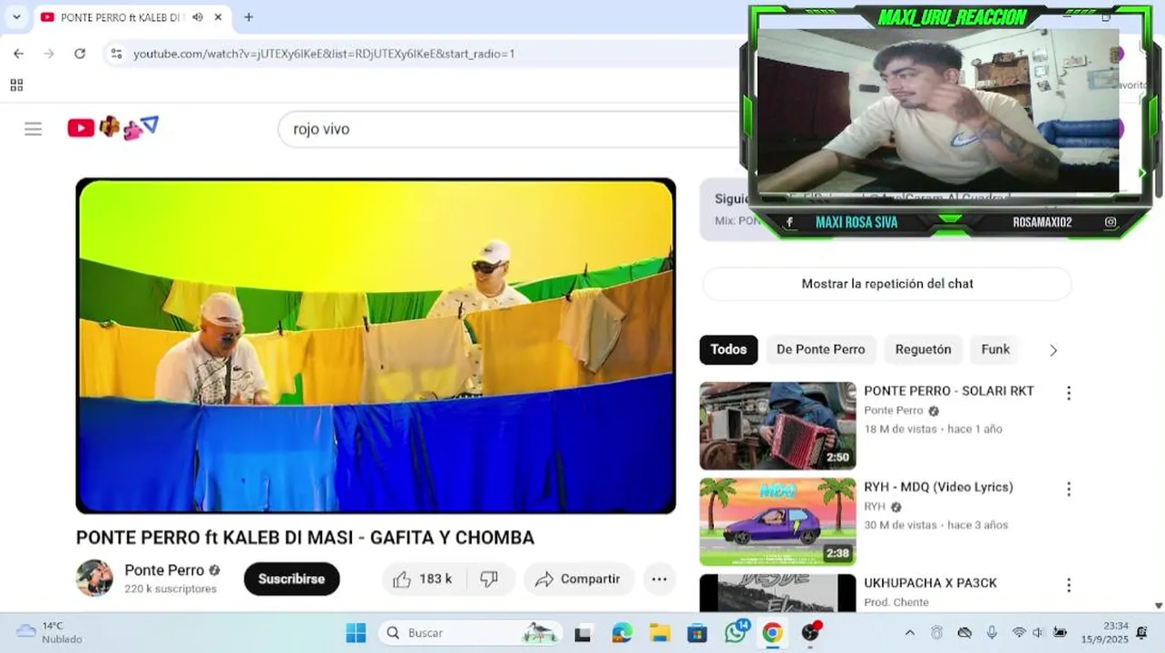
Task: Click the page vertical scrollbar down arrow
Action: tap(1159, 605)
